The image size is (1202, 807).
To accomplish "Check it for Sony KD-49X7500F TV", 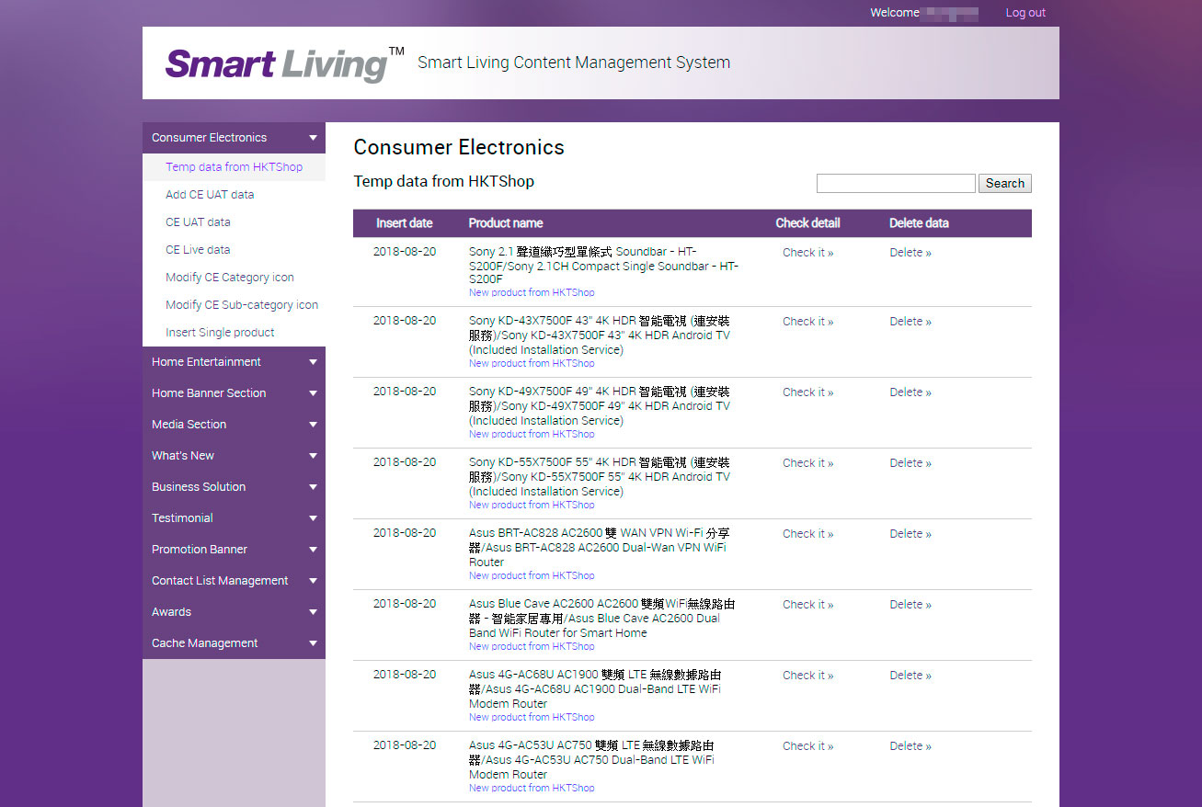I will click(x=807, y=392).
